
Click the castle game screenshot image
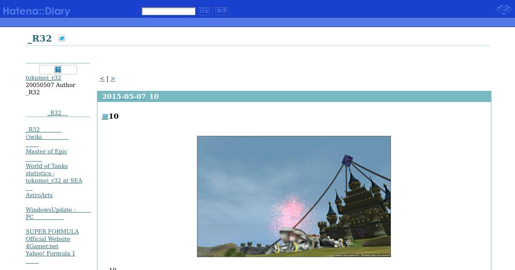pyautogui.click(x=294, y=196)
